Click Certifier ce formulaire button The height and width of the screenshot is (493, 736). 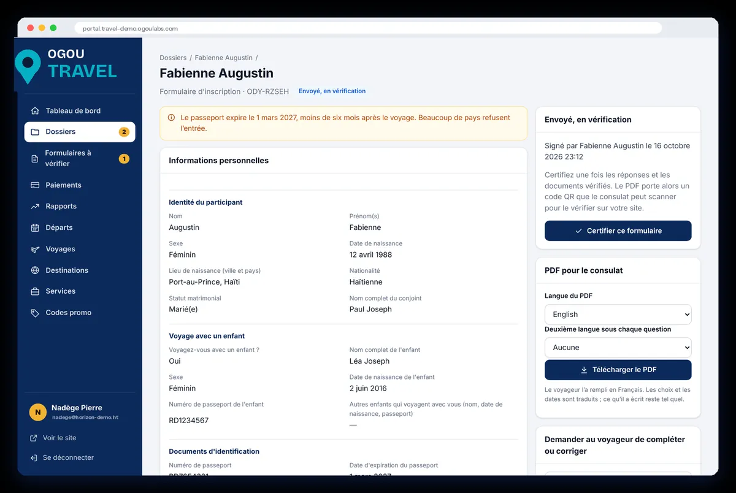618,231
